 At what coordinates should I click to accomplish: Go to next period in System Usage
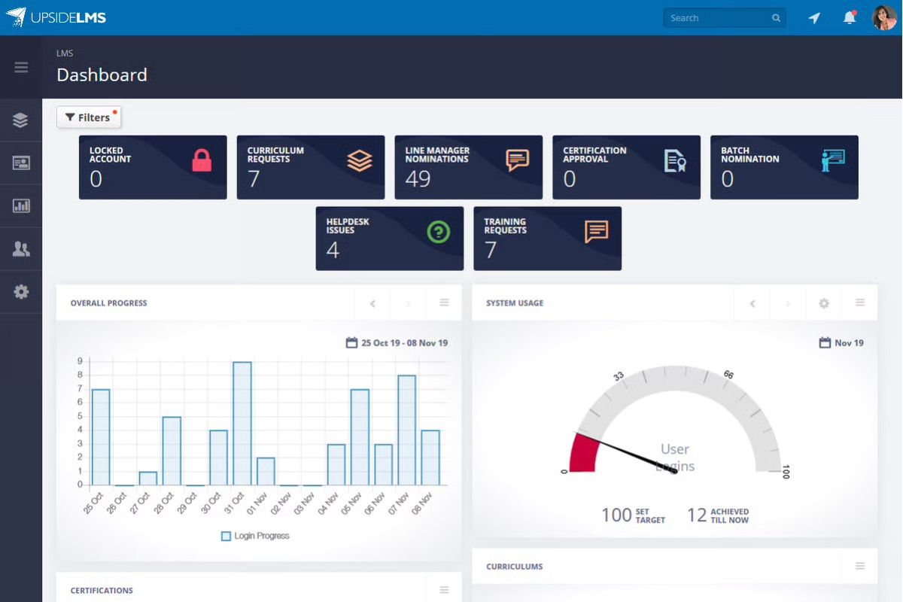(x=788, y=303)
